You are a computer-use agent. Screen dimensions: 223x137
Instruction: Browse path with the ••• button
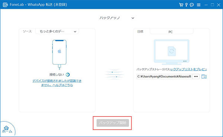pyautogui.click(x=196, y=76)
